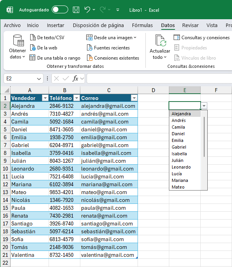The width and height of the screenshot is (232, 267).
Task: Switch to the Vista tab
Action: pos(212,25)
